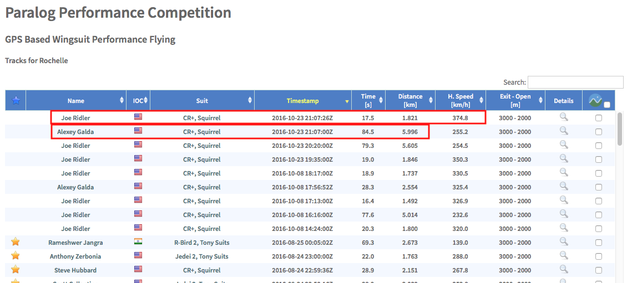Toggle the select-all checkbox in header
This screenshot has width=627, height=283.
[x=607, y=105]
